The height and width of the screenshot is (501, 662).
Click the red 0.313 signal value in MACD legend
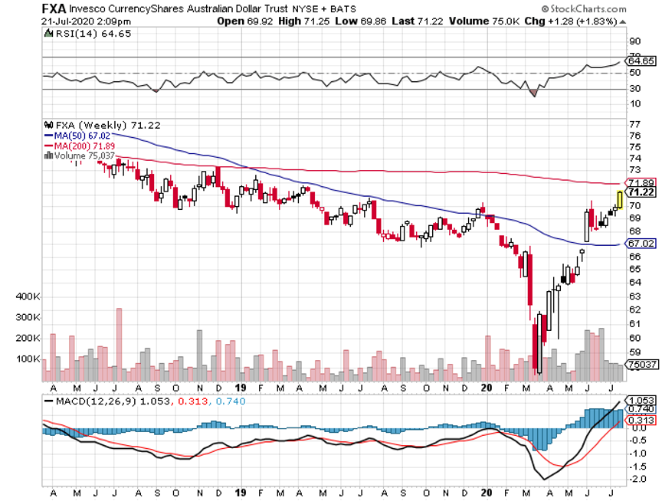[192, 401]
